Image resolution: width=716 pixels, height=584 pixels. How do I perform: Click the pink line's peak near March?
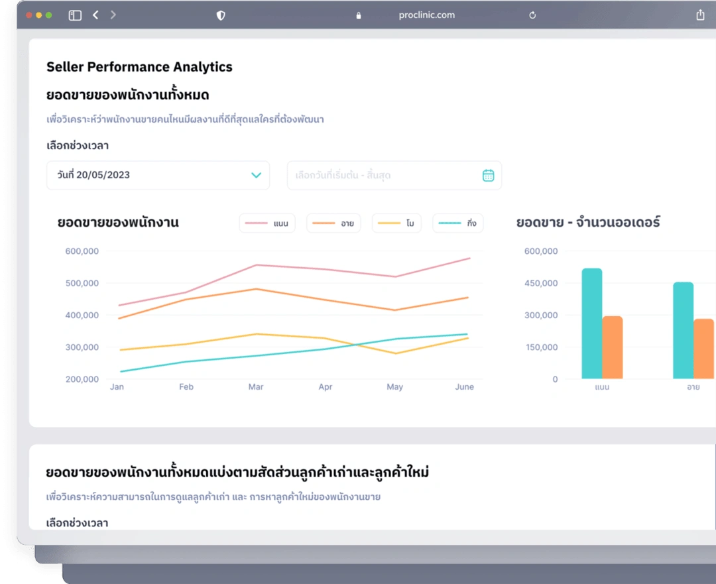pyautogui.click(x=255, y=264)
